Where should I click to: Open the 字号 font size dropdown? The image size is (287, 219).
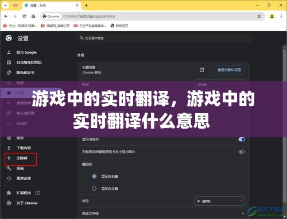tap(219, 201)
